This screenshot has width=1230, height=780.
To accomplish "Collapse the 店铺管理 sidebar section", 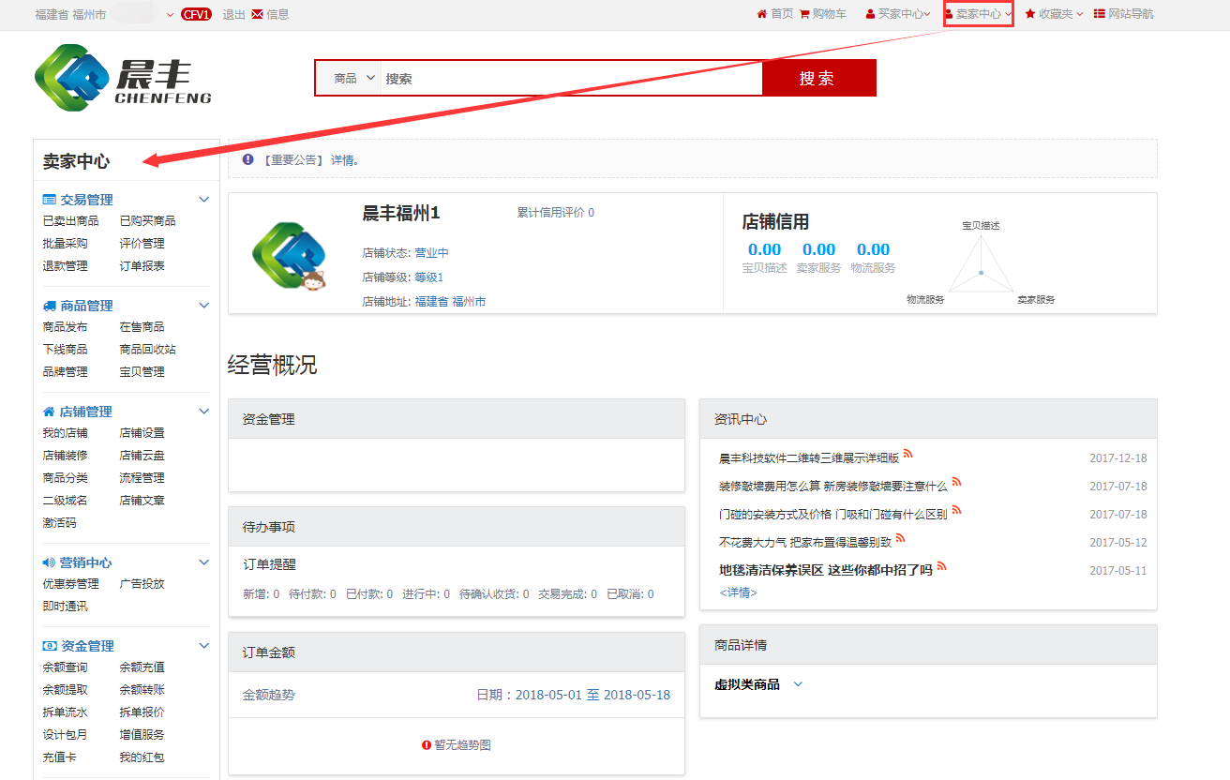I will pos(204,412).
